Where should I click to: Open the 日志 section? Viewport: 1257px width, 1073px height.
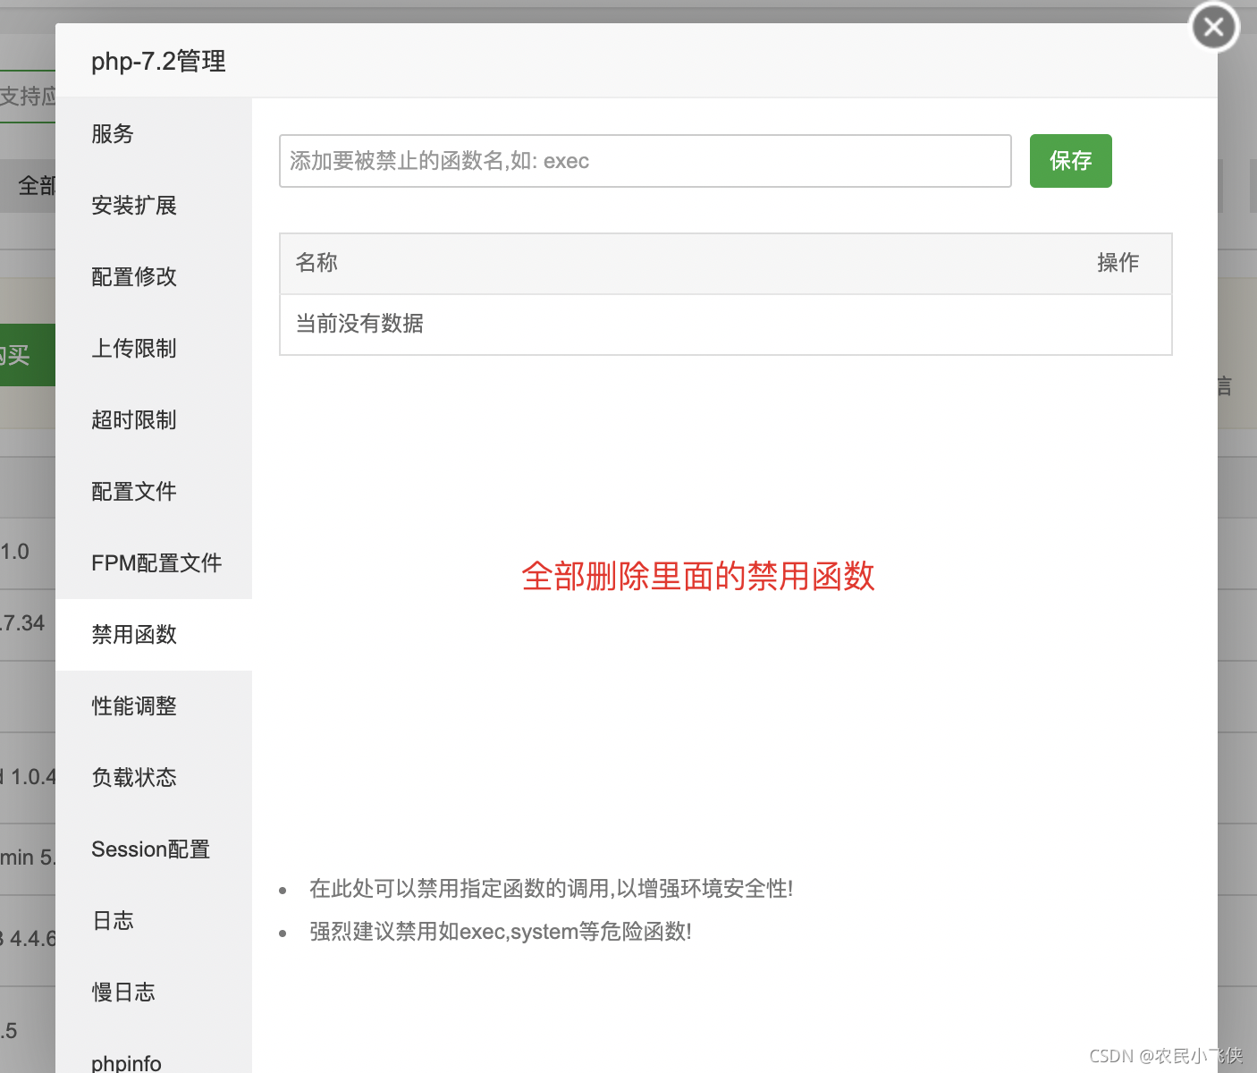click(x=154, y=921)
